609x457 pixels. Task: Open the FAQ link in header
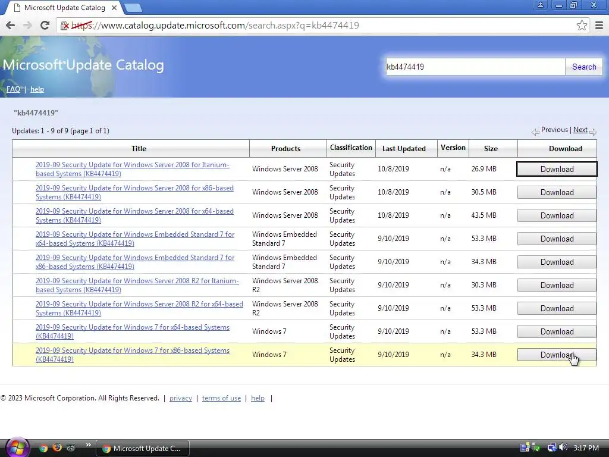point(13,89)
